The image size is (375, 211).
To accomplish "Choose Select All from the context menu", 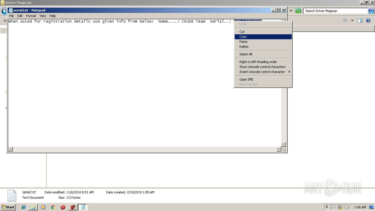I will click(263, 54).
